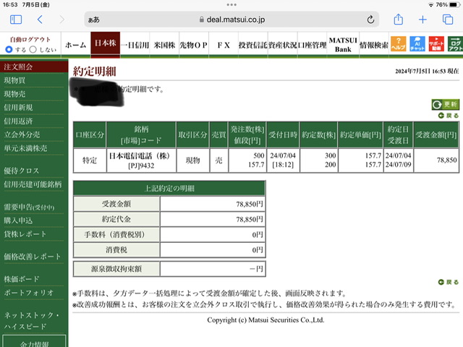Open the Safari share sheet icon
This screenshot has height=347, width=463.
tap(399, 20)
